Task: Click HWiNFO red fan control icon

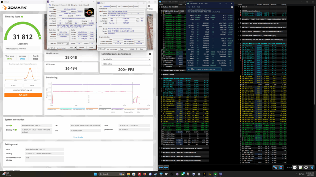Action: 281,167
